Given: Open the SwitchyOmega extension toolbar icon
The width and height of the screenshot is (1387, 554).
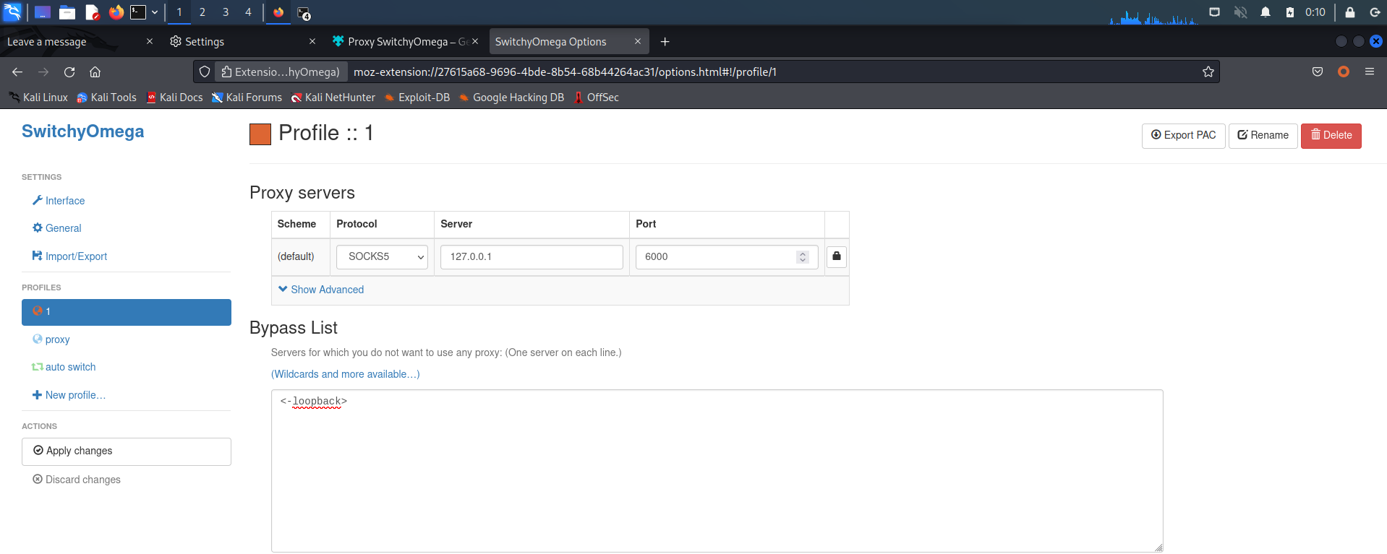Looking at the screenshot, I should point(1344,72).
